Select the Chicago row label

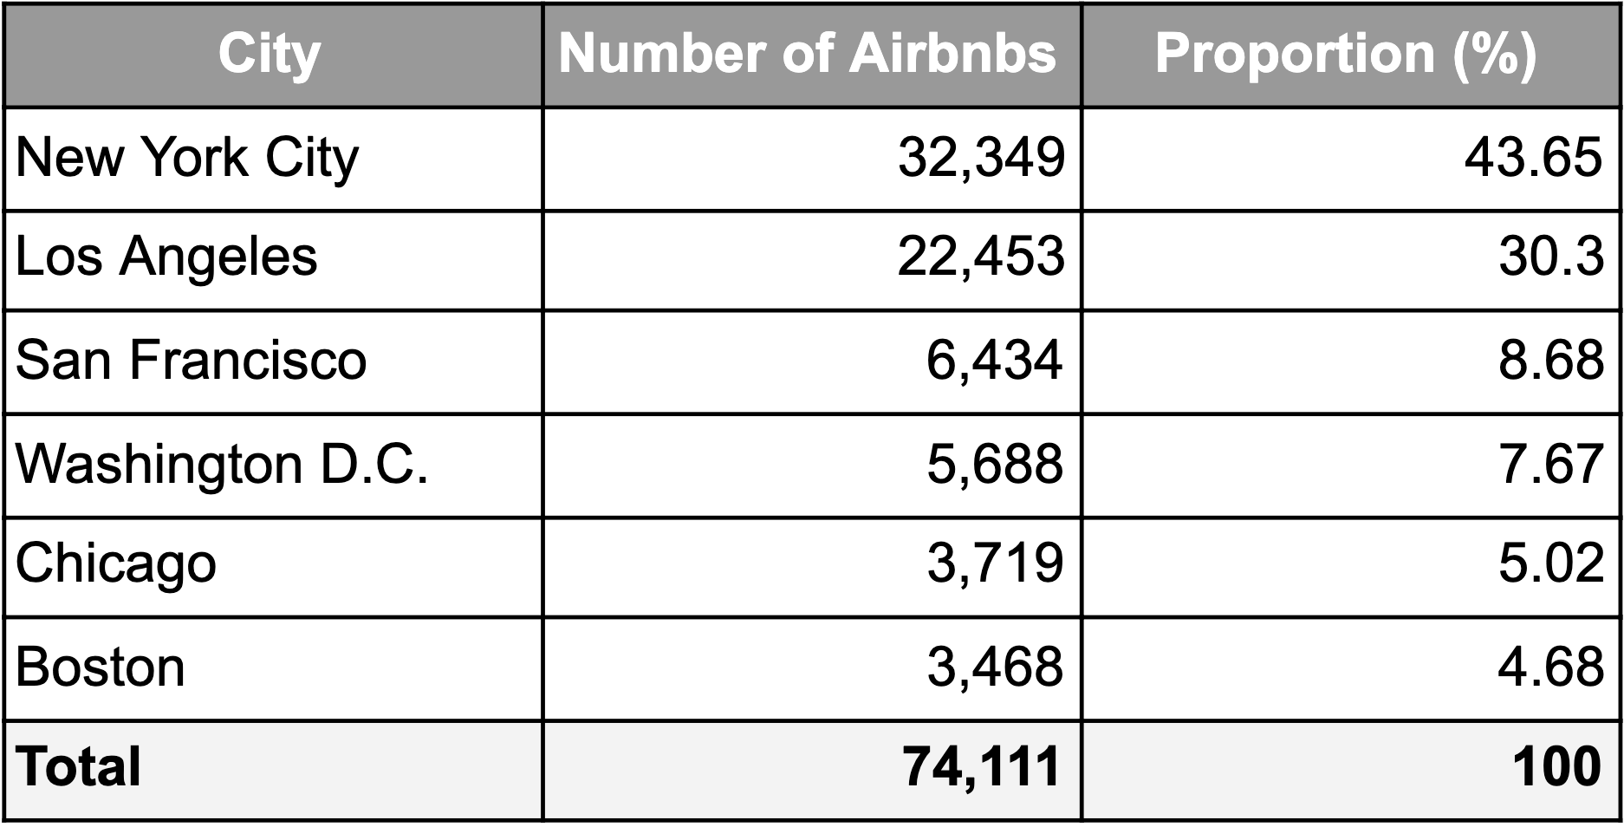click(x=116, y=564)
